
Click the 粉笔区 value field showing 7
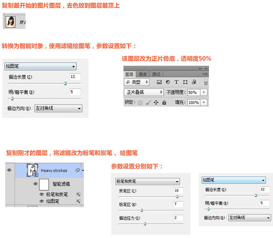tap(178, 204)
